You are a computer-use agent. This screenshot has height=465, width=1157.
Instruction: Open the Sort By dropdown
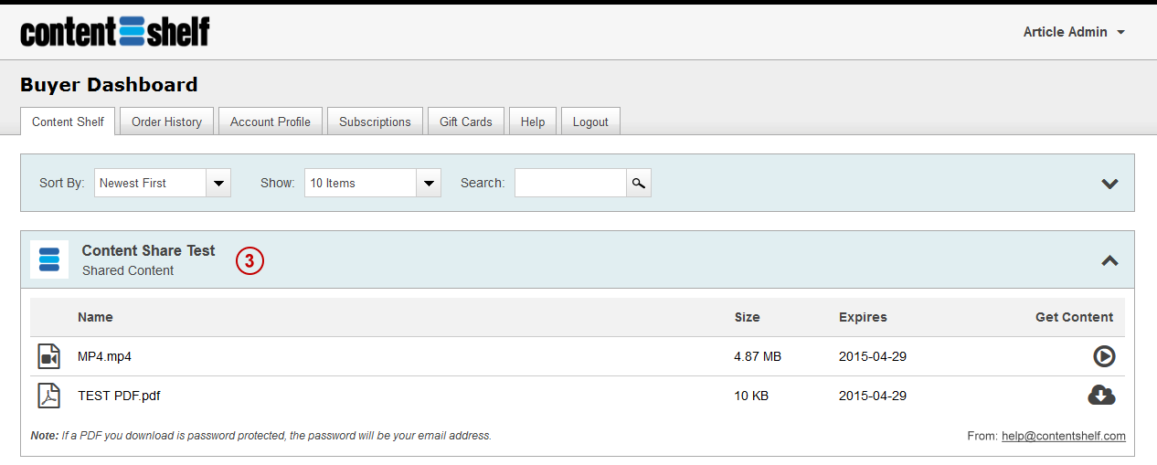point(163,183)
